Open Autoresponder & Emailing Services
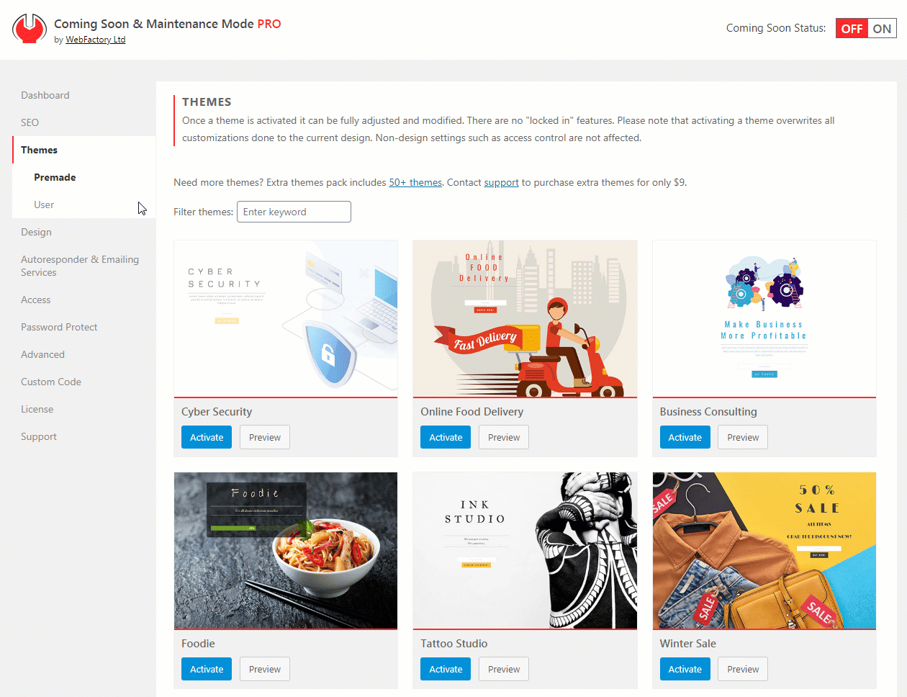The image size is (907, 697). pos(80,266)
